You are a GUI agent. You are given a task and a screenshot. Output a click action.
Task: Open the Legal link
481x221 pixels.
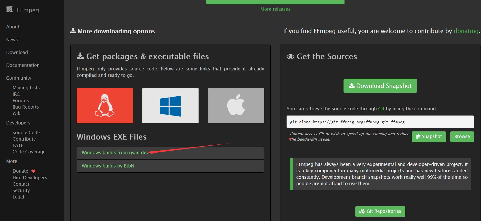[18, 197]
